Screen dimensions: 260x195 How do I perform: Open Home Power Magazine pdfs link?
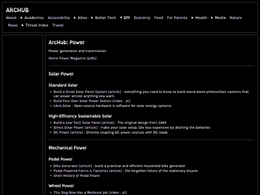72,58
